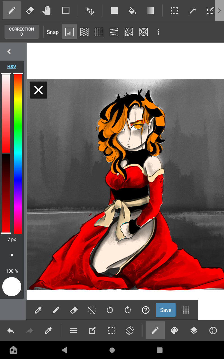Open the color palette panel
The image size is (224, 359).
[x=174, y=331]
